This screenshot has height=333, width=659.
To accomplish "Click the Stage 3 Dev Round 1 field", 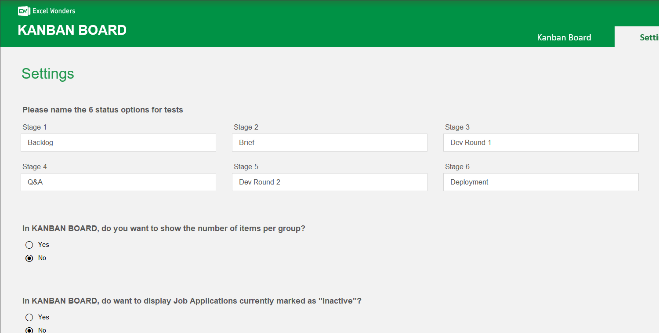I will click(541, 142).
